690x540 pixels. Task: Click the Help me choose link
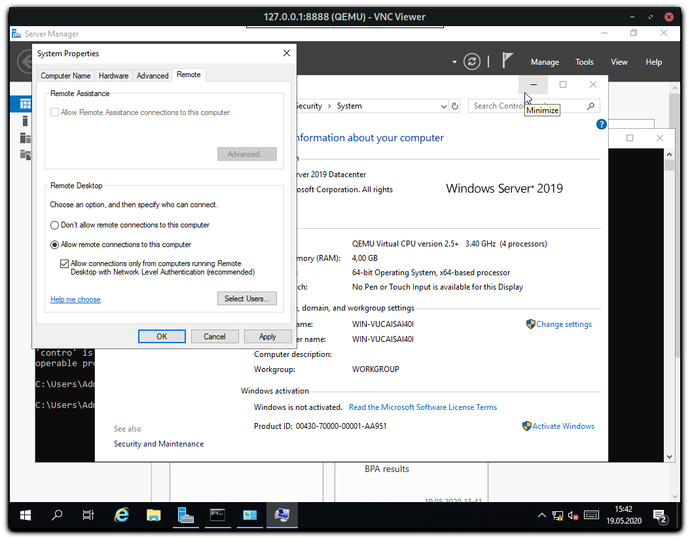point(75,299)
